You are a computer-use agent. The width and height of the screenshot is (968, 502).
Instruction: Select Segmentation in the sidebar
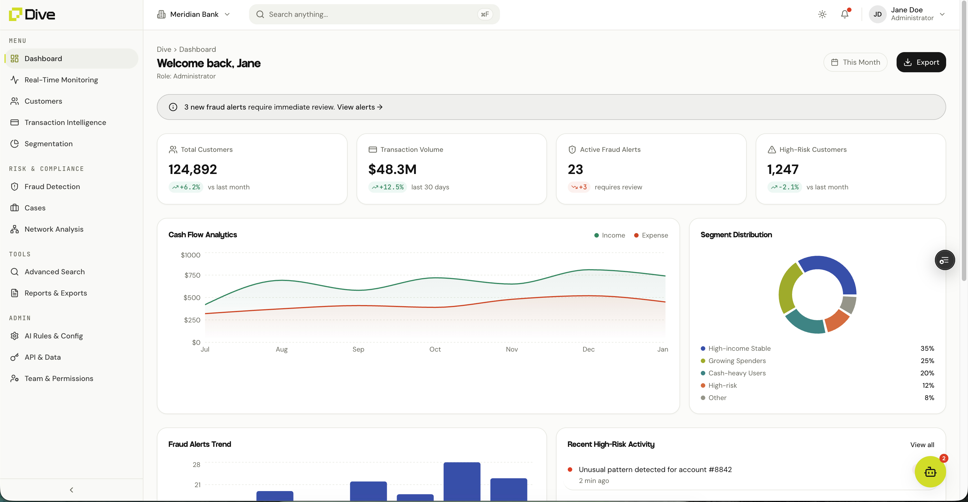pyautogui.click(x=71, y=143)
